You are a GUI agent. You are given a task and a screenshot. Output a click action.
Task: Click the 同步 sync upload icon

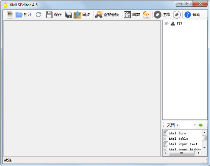click(x=82, y=15)
